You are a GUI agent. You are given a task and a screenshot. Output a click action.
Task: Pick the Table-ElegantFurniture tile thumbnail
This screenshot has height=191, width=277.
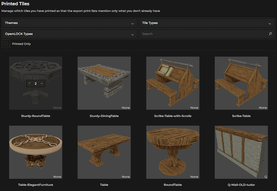coord(36,152)
